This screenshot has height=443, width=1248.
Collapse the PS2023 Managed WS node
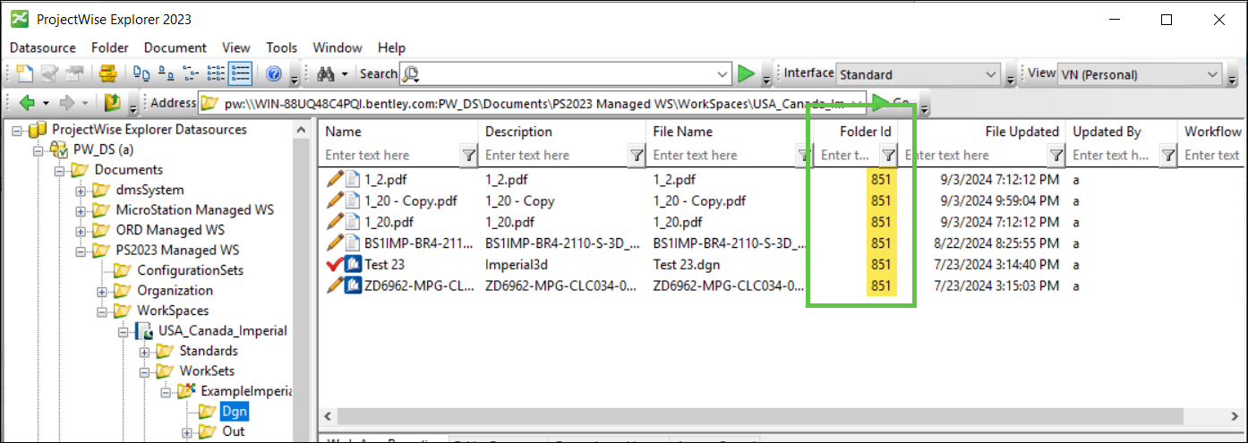[80, 251]
